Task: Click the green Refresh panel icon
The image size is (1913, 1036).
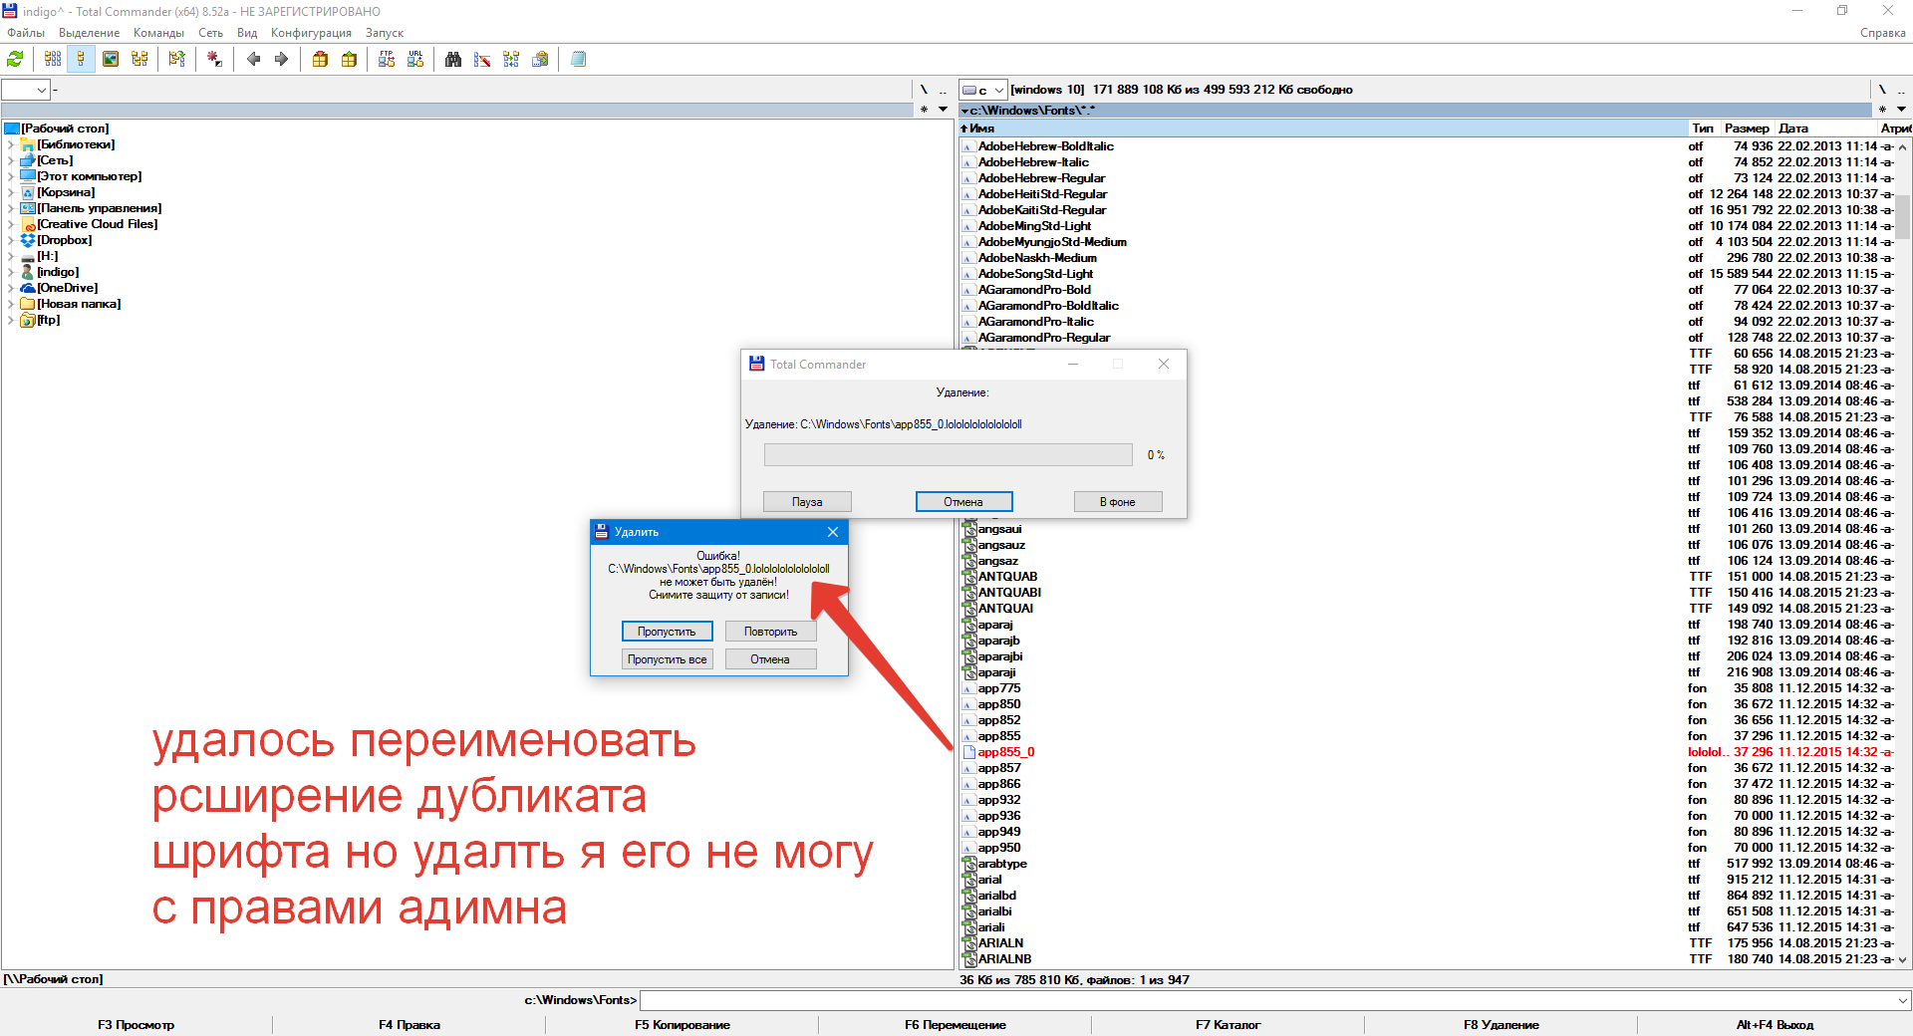Action: 15,60
